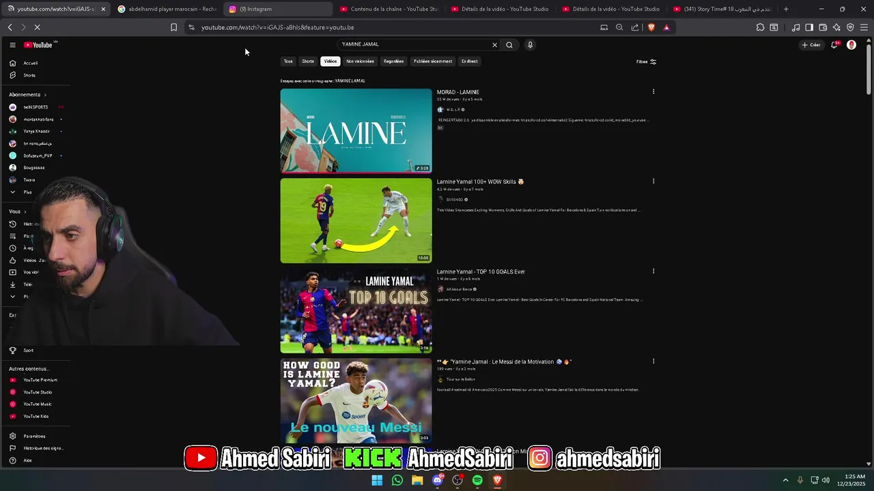The height and width of the screenshot is (491, 874).
Task: Open zoom control in address bar
Action: click(x=619, y=27)
